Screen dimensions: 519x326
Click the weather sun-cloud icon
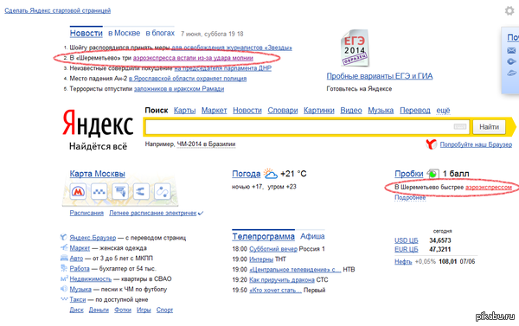[270, 173]
